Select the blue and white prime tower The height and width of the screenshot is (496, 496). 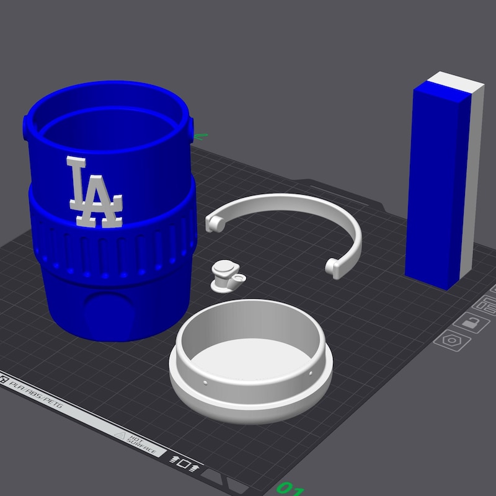click(445, 180)
